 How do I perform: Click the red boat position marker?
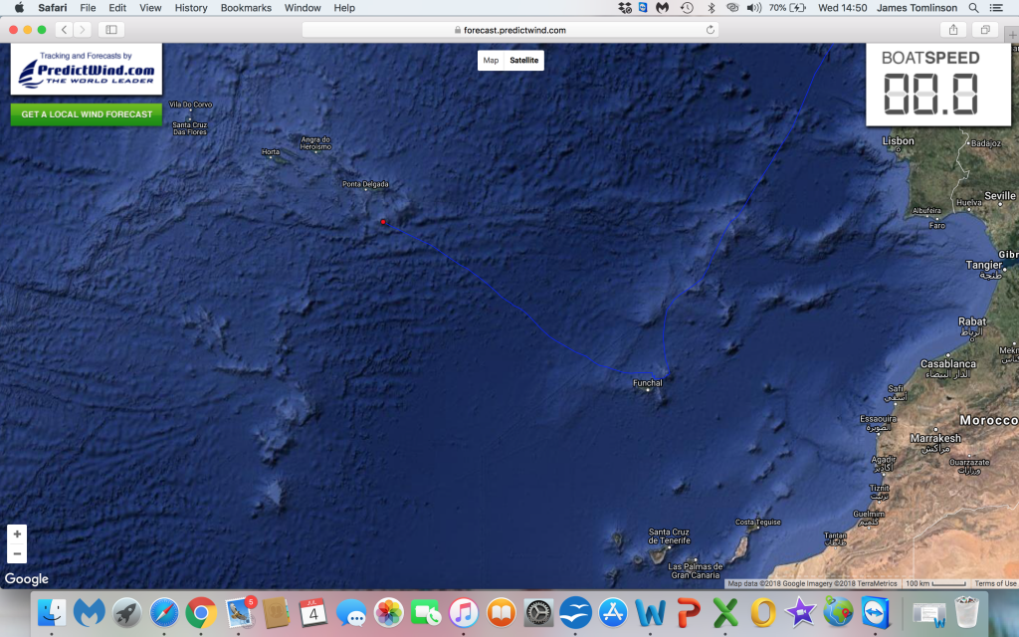(383, 222)
